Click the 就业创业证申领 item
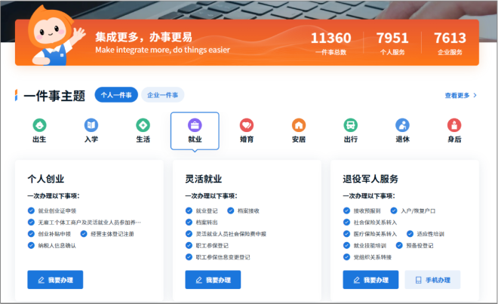Viewport: 498px width, 304px height. pyautogui.click(x=52, y=210)
